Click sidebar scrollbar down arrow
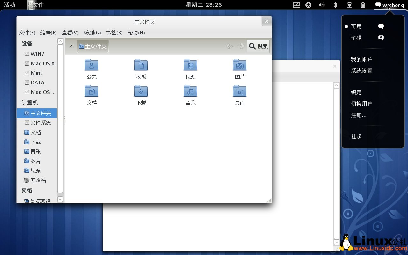This screenshot has height=255, width=408. click(x=60, y=199)
